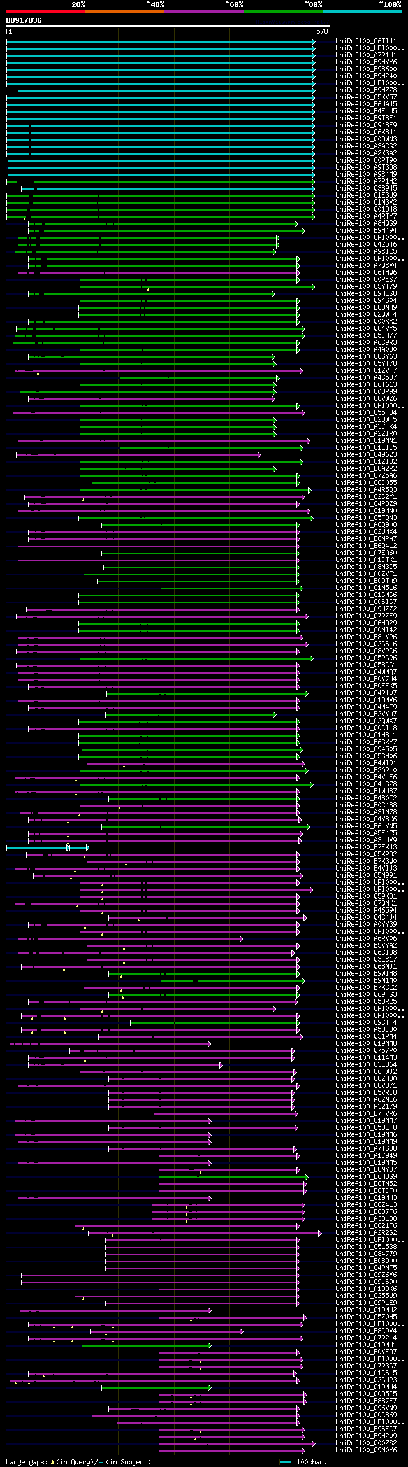Open the UniRef100_A7R1U1 hit label

pyautogui.click(x=366, y=55)
